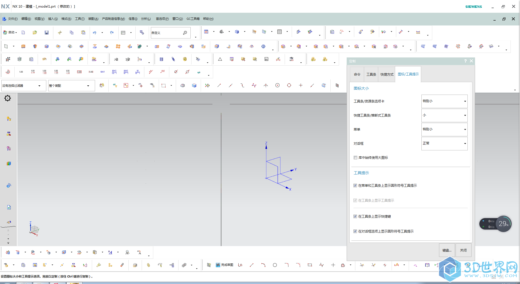Image resolution: width=520 pixels, height=284 pixels.
Task: Open a file with the folder icon
Action: click(35, 33)
